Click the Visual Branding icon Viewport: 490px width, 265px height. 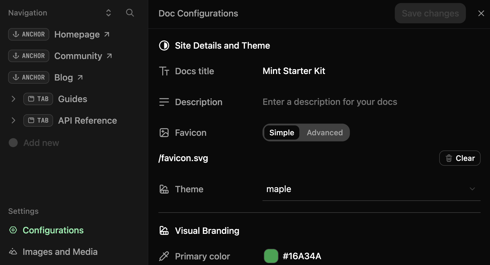[x=164, y=231]
